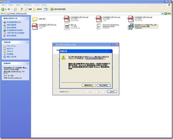Select the CD0MPES5_EPCCD2.mds file icon
This screenshot has height=139, width=173.
(35, 26)
